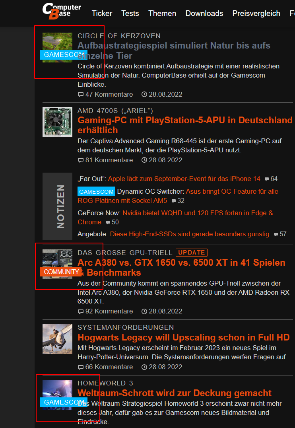Viewport: 295px width, 428px height.
Task: Click the Captiva Advanced Gaming R68-445 description text
Action: point(180,146)
